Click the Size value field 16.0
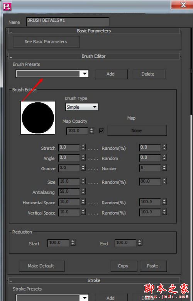This screenshot has height=301, width=193. pyautogui.click(x=69, y=181)
